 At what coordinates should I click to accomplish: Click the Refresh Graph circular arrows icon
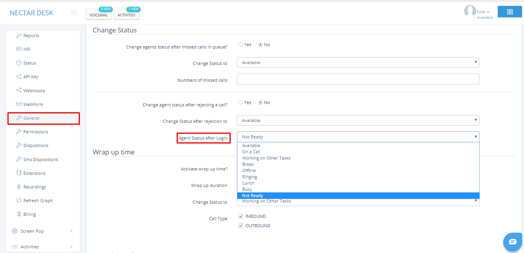point(19,201)
